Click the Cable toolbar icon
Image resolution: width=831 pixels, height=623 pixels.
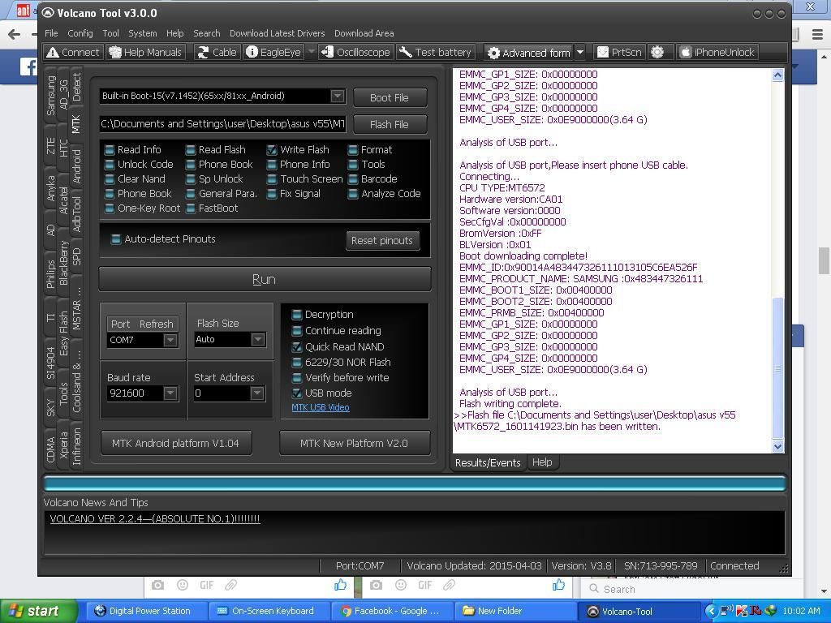pos(217,52)
